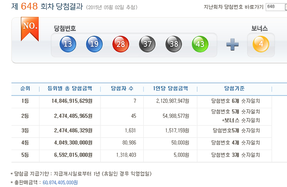Screen dimensions: 287x187
Task: Click the round number input showing 648
Action: pyautogui.click(x=276, y=7)
